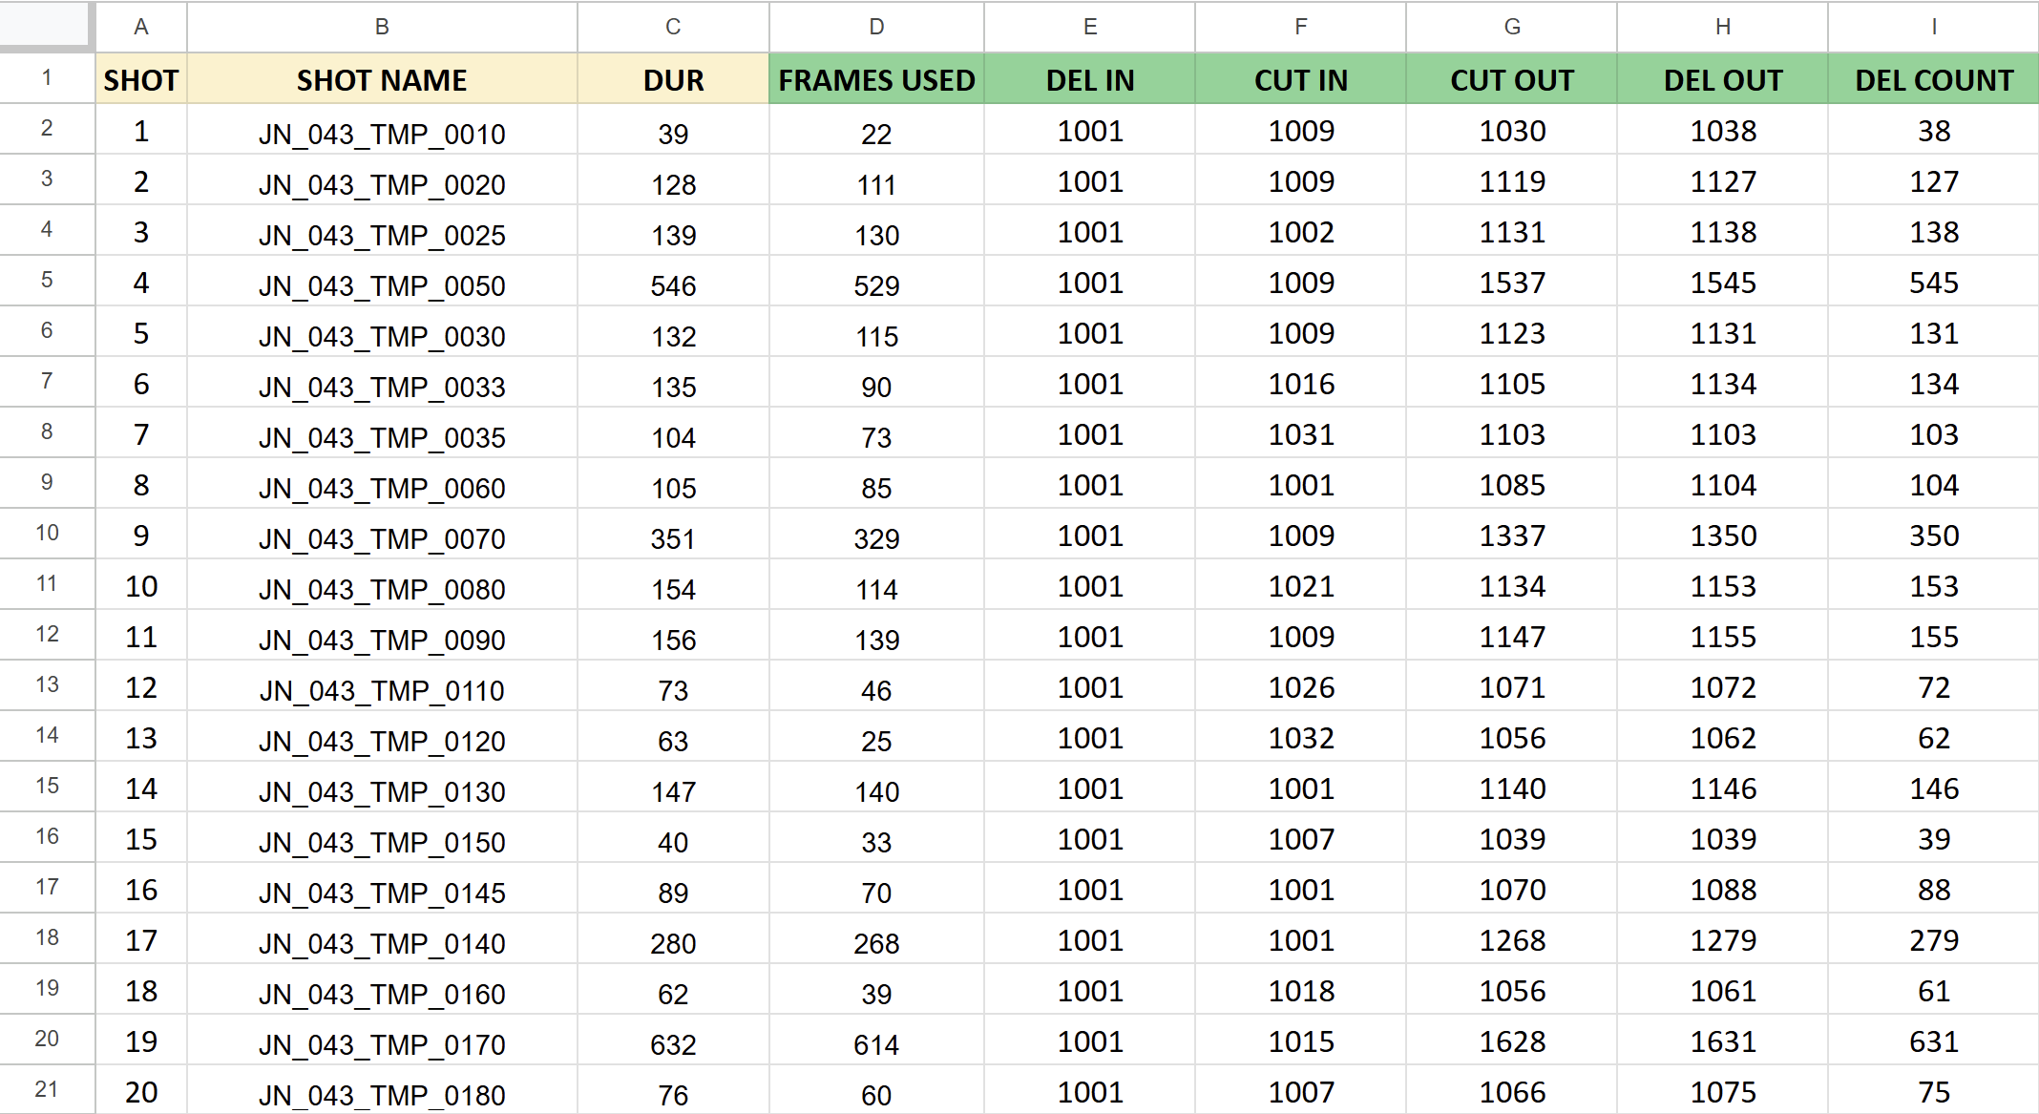The width and height of the screenshot is (2039, 1114).
Task: Click CUT IN value 1031
Action: (x=1300, y=435)
